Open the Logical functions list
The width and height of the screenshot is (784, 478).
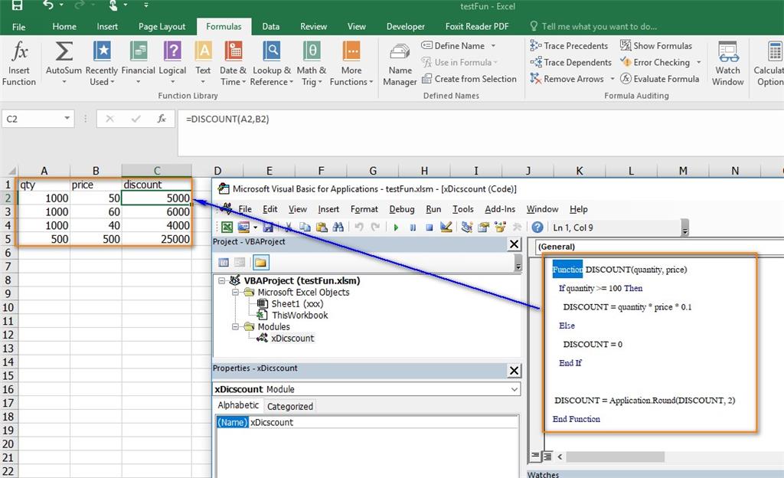[x=172, y=64]
